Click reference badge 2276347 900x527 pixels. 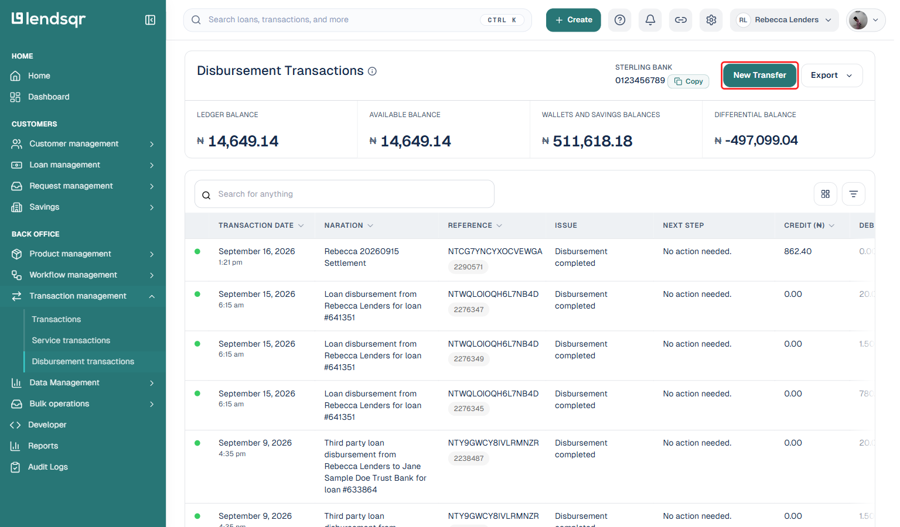point(469,310)
